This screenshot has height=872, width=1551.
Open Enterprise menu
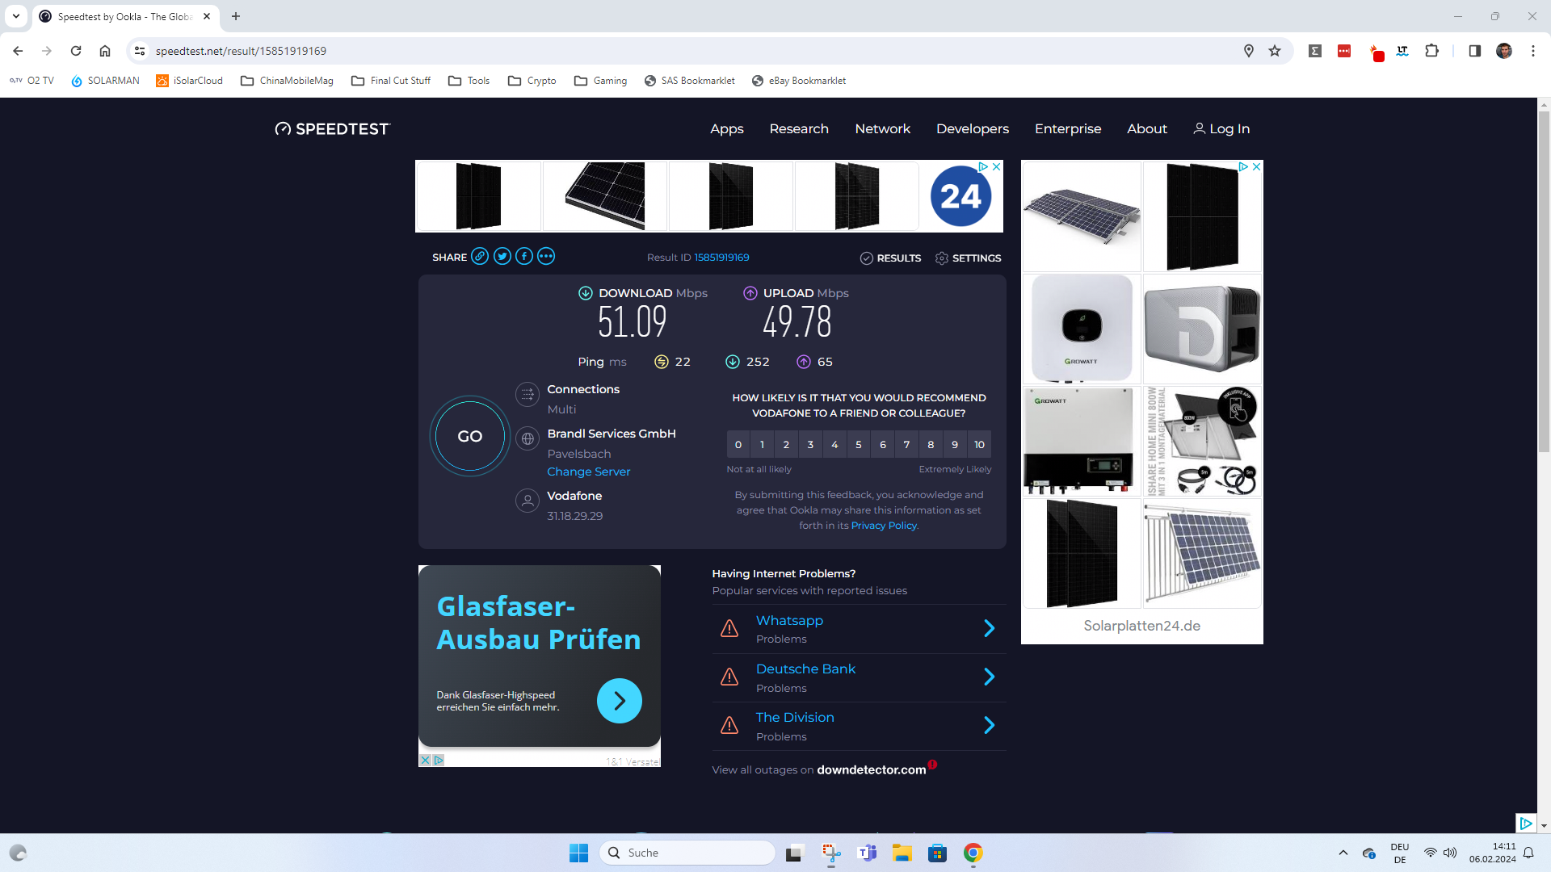(x=1068, y=129)
